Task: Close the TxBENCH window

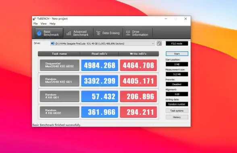Action: (x=185, y=19)
